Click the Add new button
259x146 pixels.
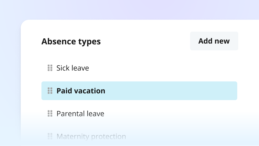(x=214, y=41)
